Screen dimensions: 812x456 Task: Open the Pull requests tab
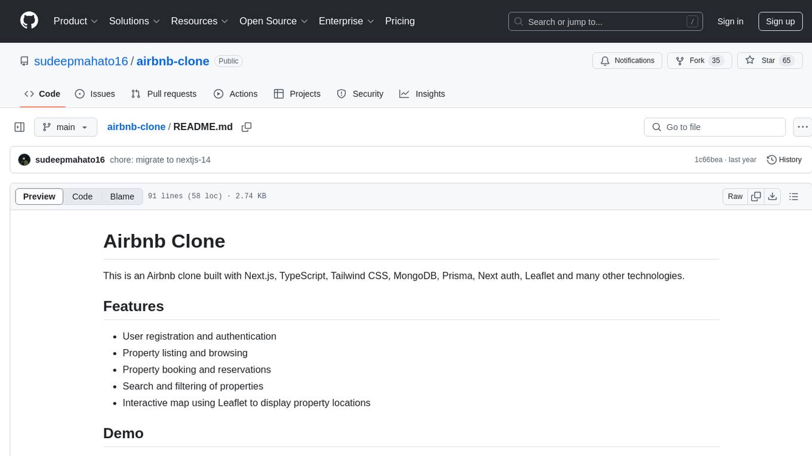tap(164, 94)
